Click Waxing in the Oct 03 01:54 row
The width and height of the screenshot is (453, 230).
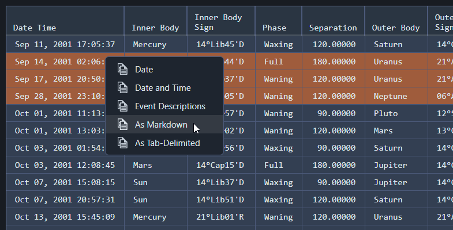[279, 148]
